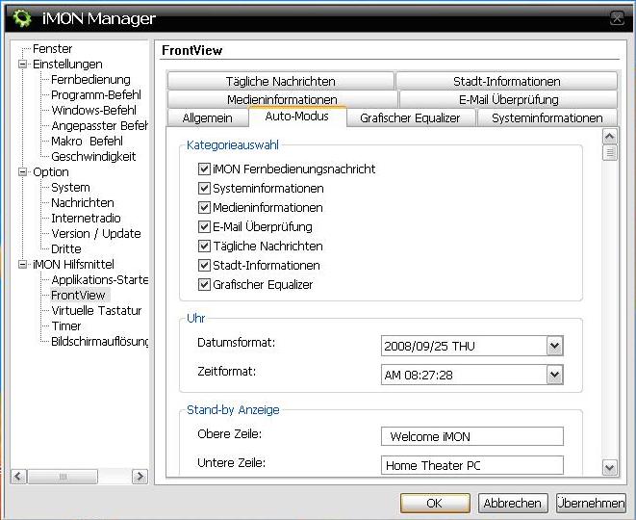Open the Datumsformat dropdown
Screen dimensions: 636x520
pos(554,347)
